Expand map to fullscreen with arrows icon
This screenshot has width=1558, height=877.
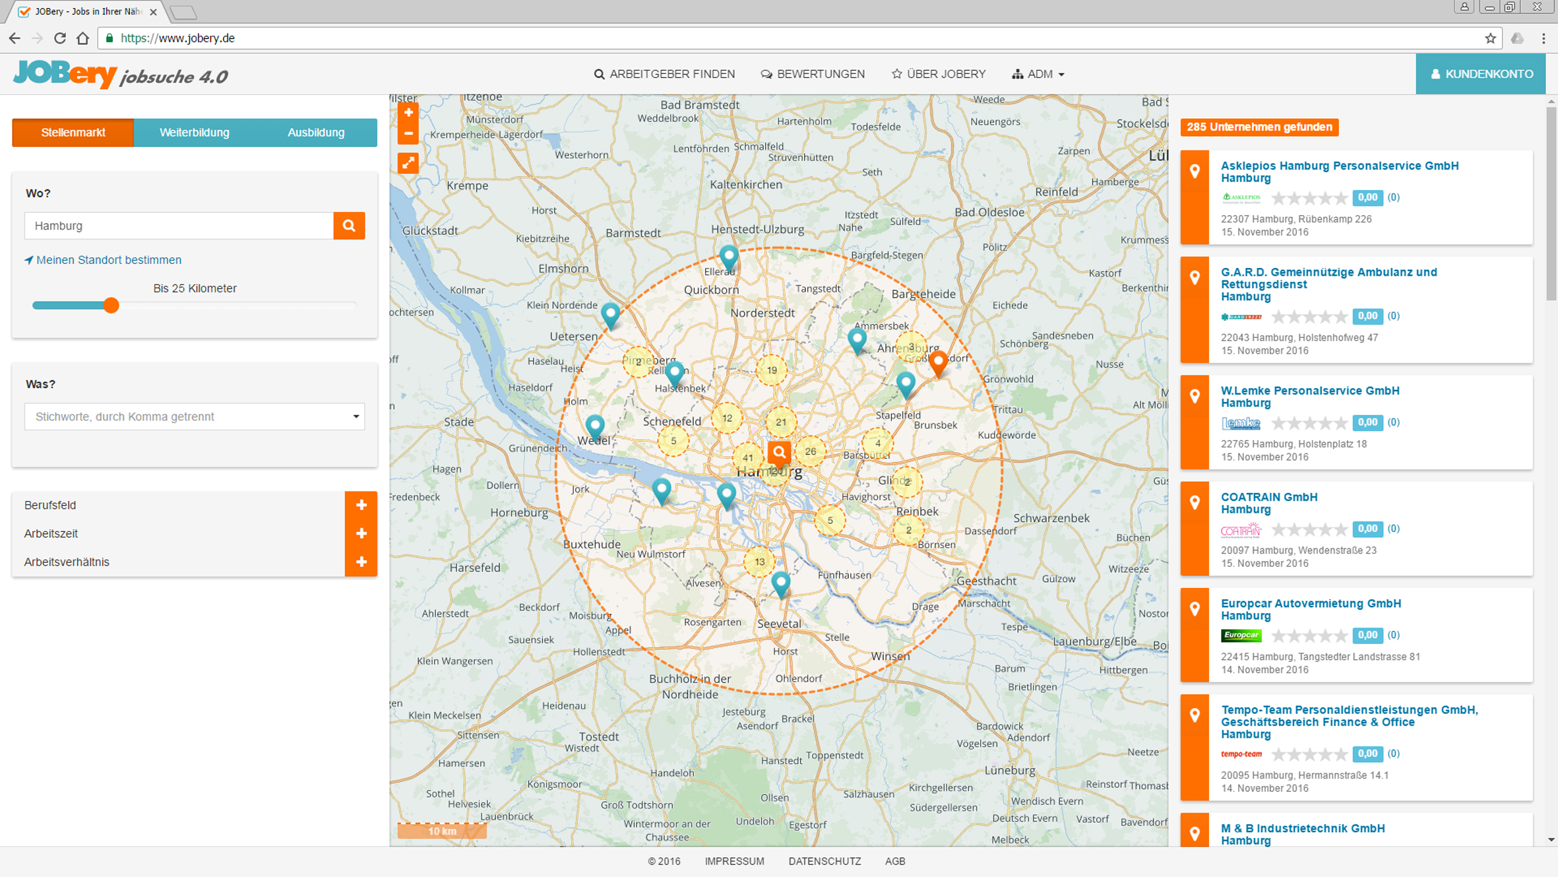tap(408, 163)
